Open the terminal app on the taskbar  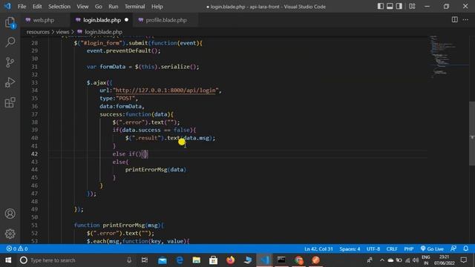pyautogui.click(x=281, y=260)
